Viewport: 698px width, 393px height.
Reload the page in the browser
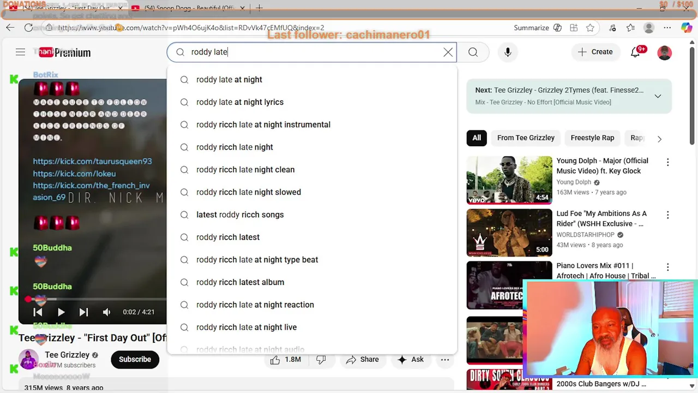(28, 28)
